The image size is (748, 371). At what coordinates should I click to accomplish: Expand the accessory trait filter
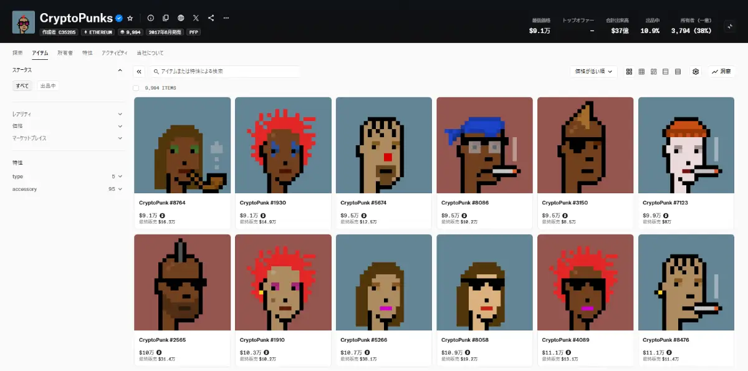67,189
